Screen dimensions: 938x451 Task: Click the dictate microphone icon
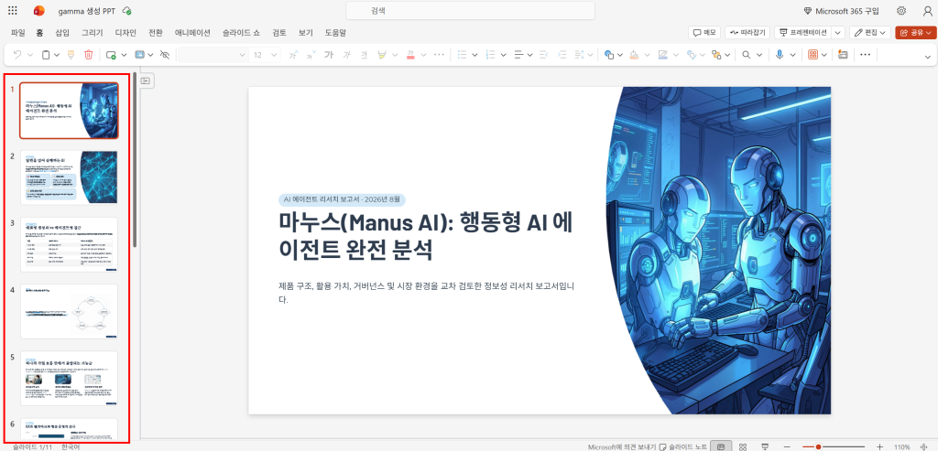780,54
